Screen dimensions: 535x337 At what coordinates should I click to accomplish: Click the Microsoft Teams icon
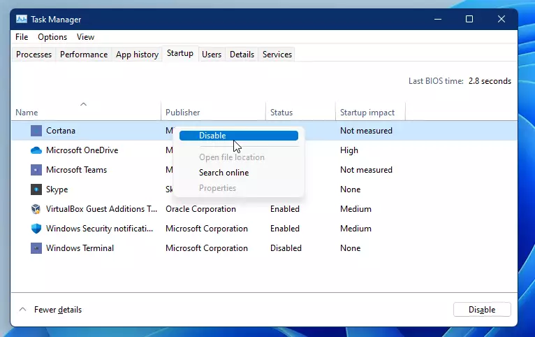36,170
